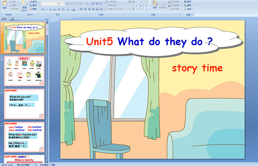Toggle Align Right paragraph alignment
The image size is (258, 166).
click(x=89, y=9)
